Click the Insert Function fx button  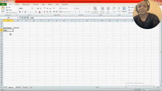[x=28, y=18]
